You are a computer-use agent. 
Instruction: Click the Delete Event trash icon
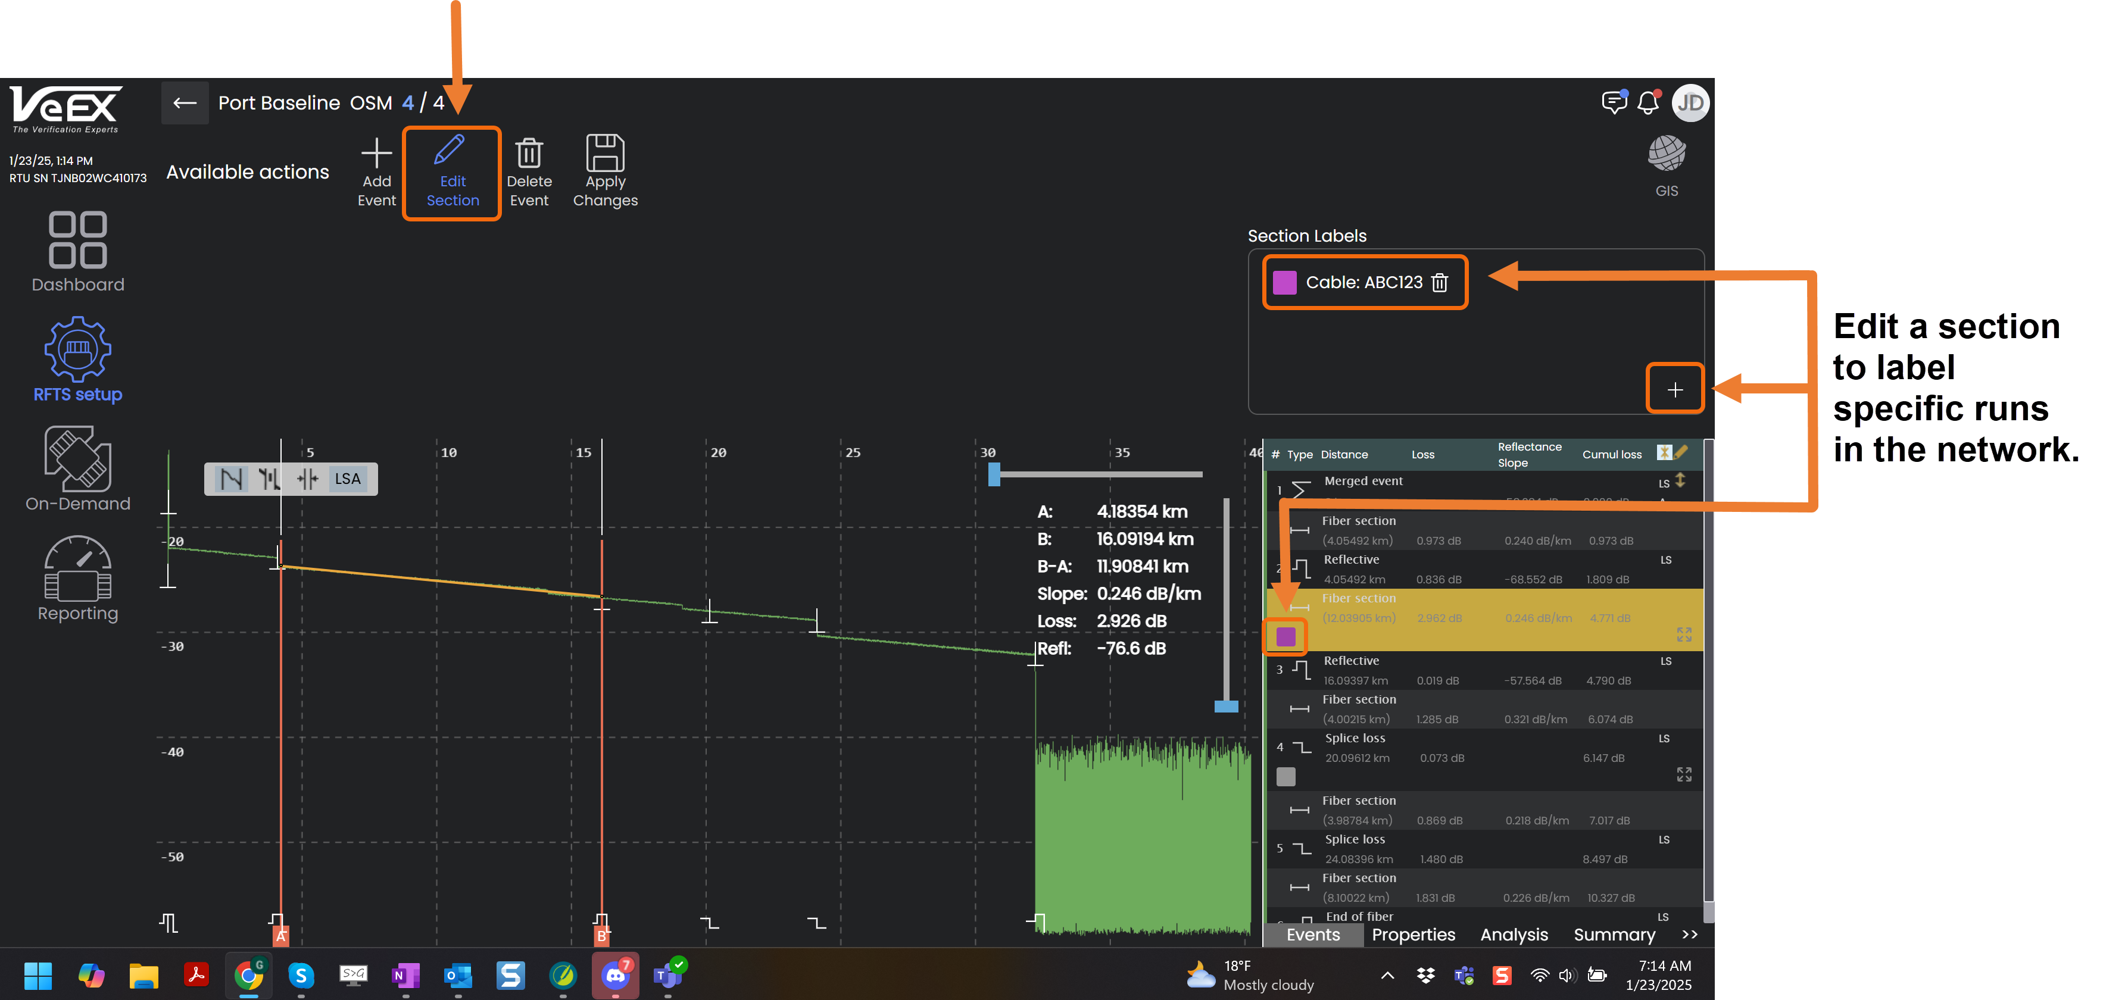click(529, 154)
